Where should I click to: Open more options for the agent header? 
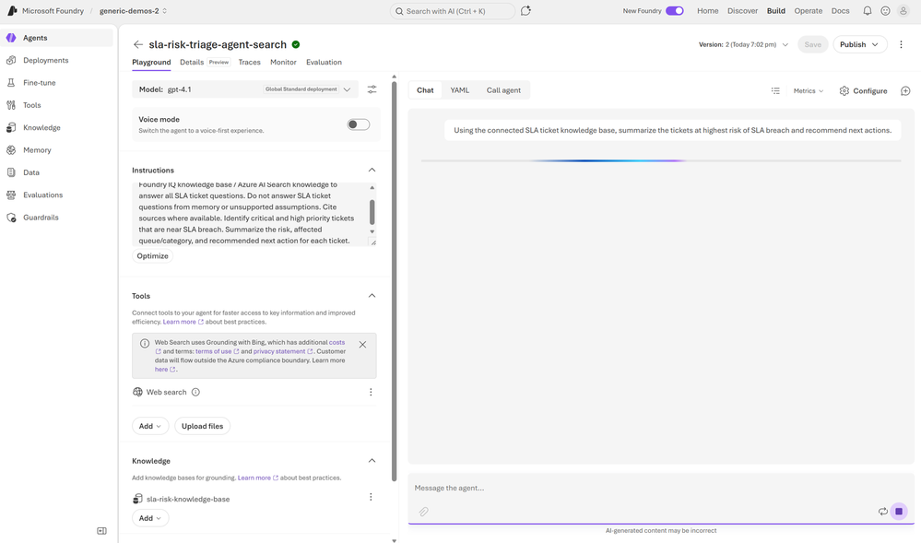coord(901,44)
